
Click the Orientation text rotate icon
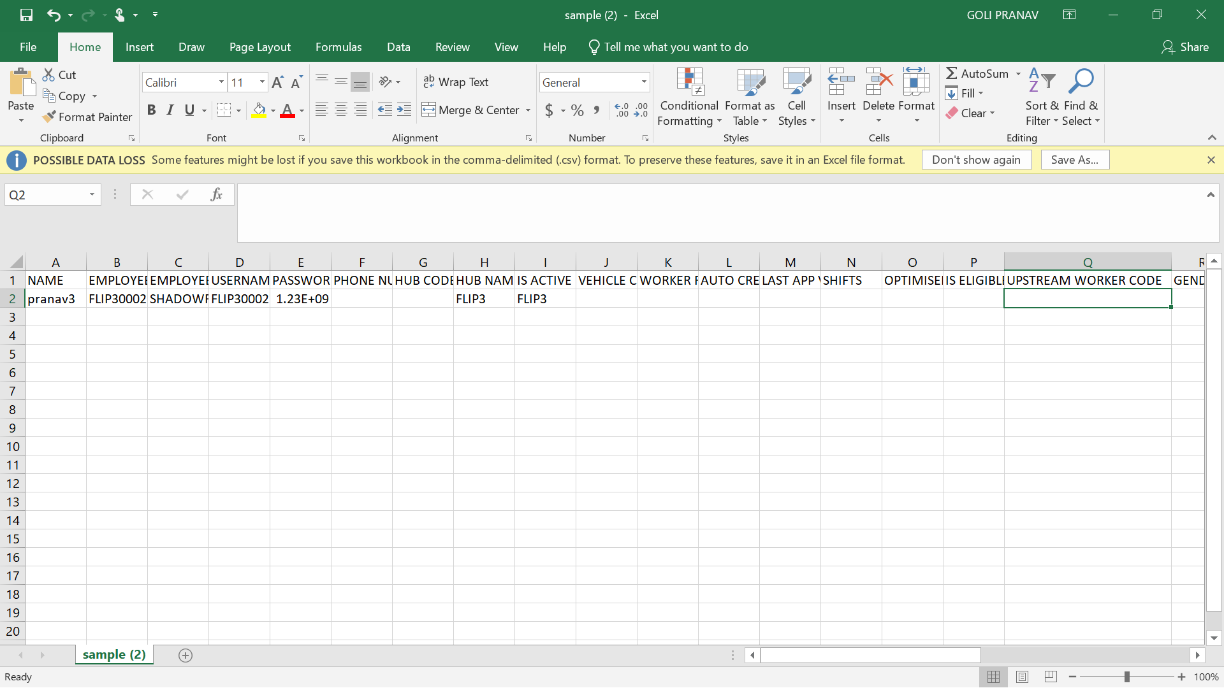tap(385, 82)
